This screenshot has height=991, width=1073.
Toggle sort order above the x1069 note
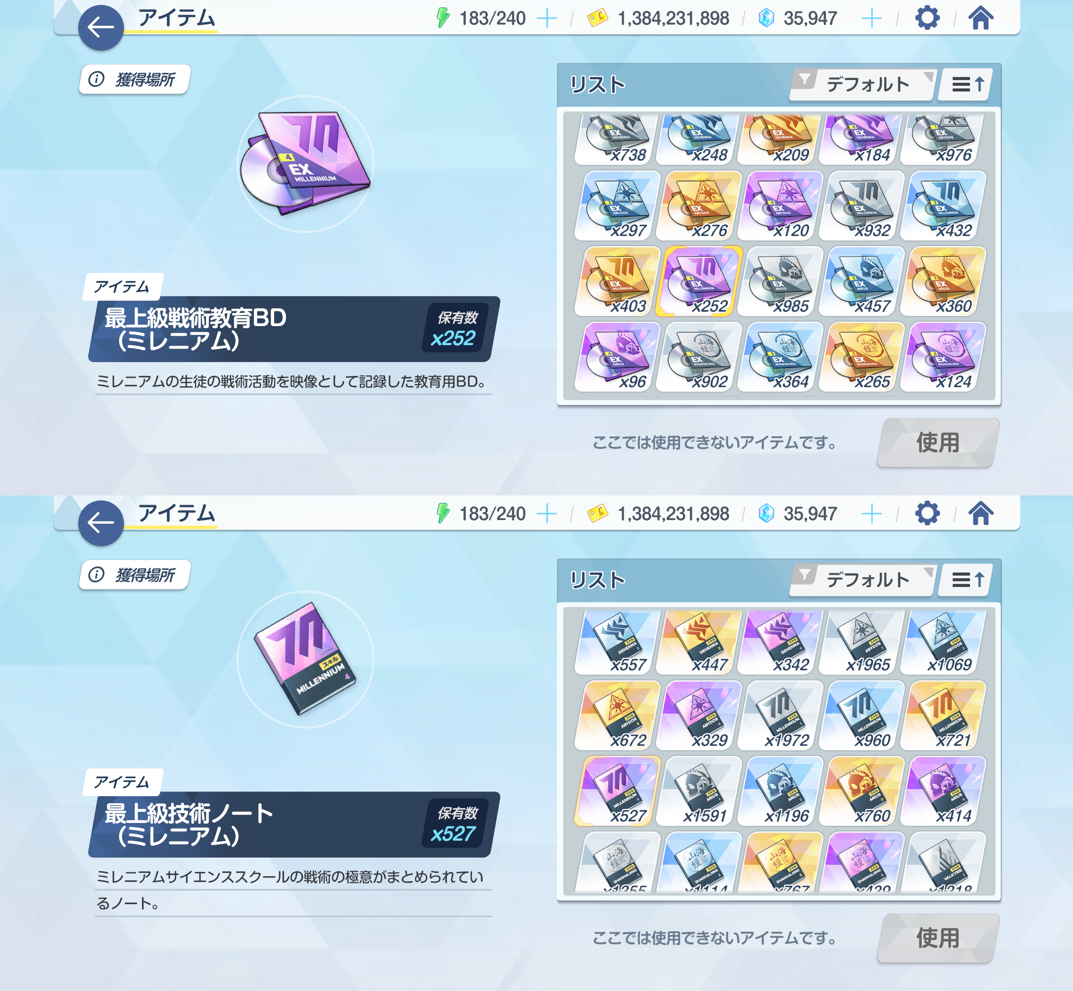(968, 580)
